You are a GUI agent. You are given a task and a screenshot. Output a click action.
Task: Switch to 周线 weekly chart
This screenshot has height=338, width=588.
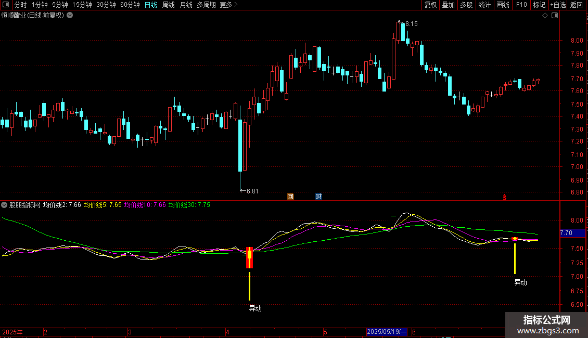(x=169, y=5)
